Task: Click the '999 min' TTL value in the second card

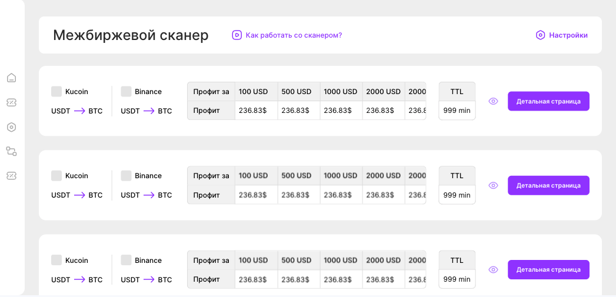Action: [x=457, y=195]
